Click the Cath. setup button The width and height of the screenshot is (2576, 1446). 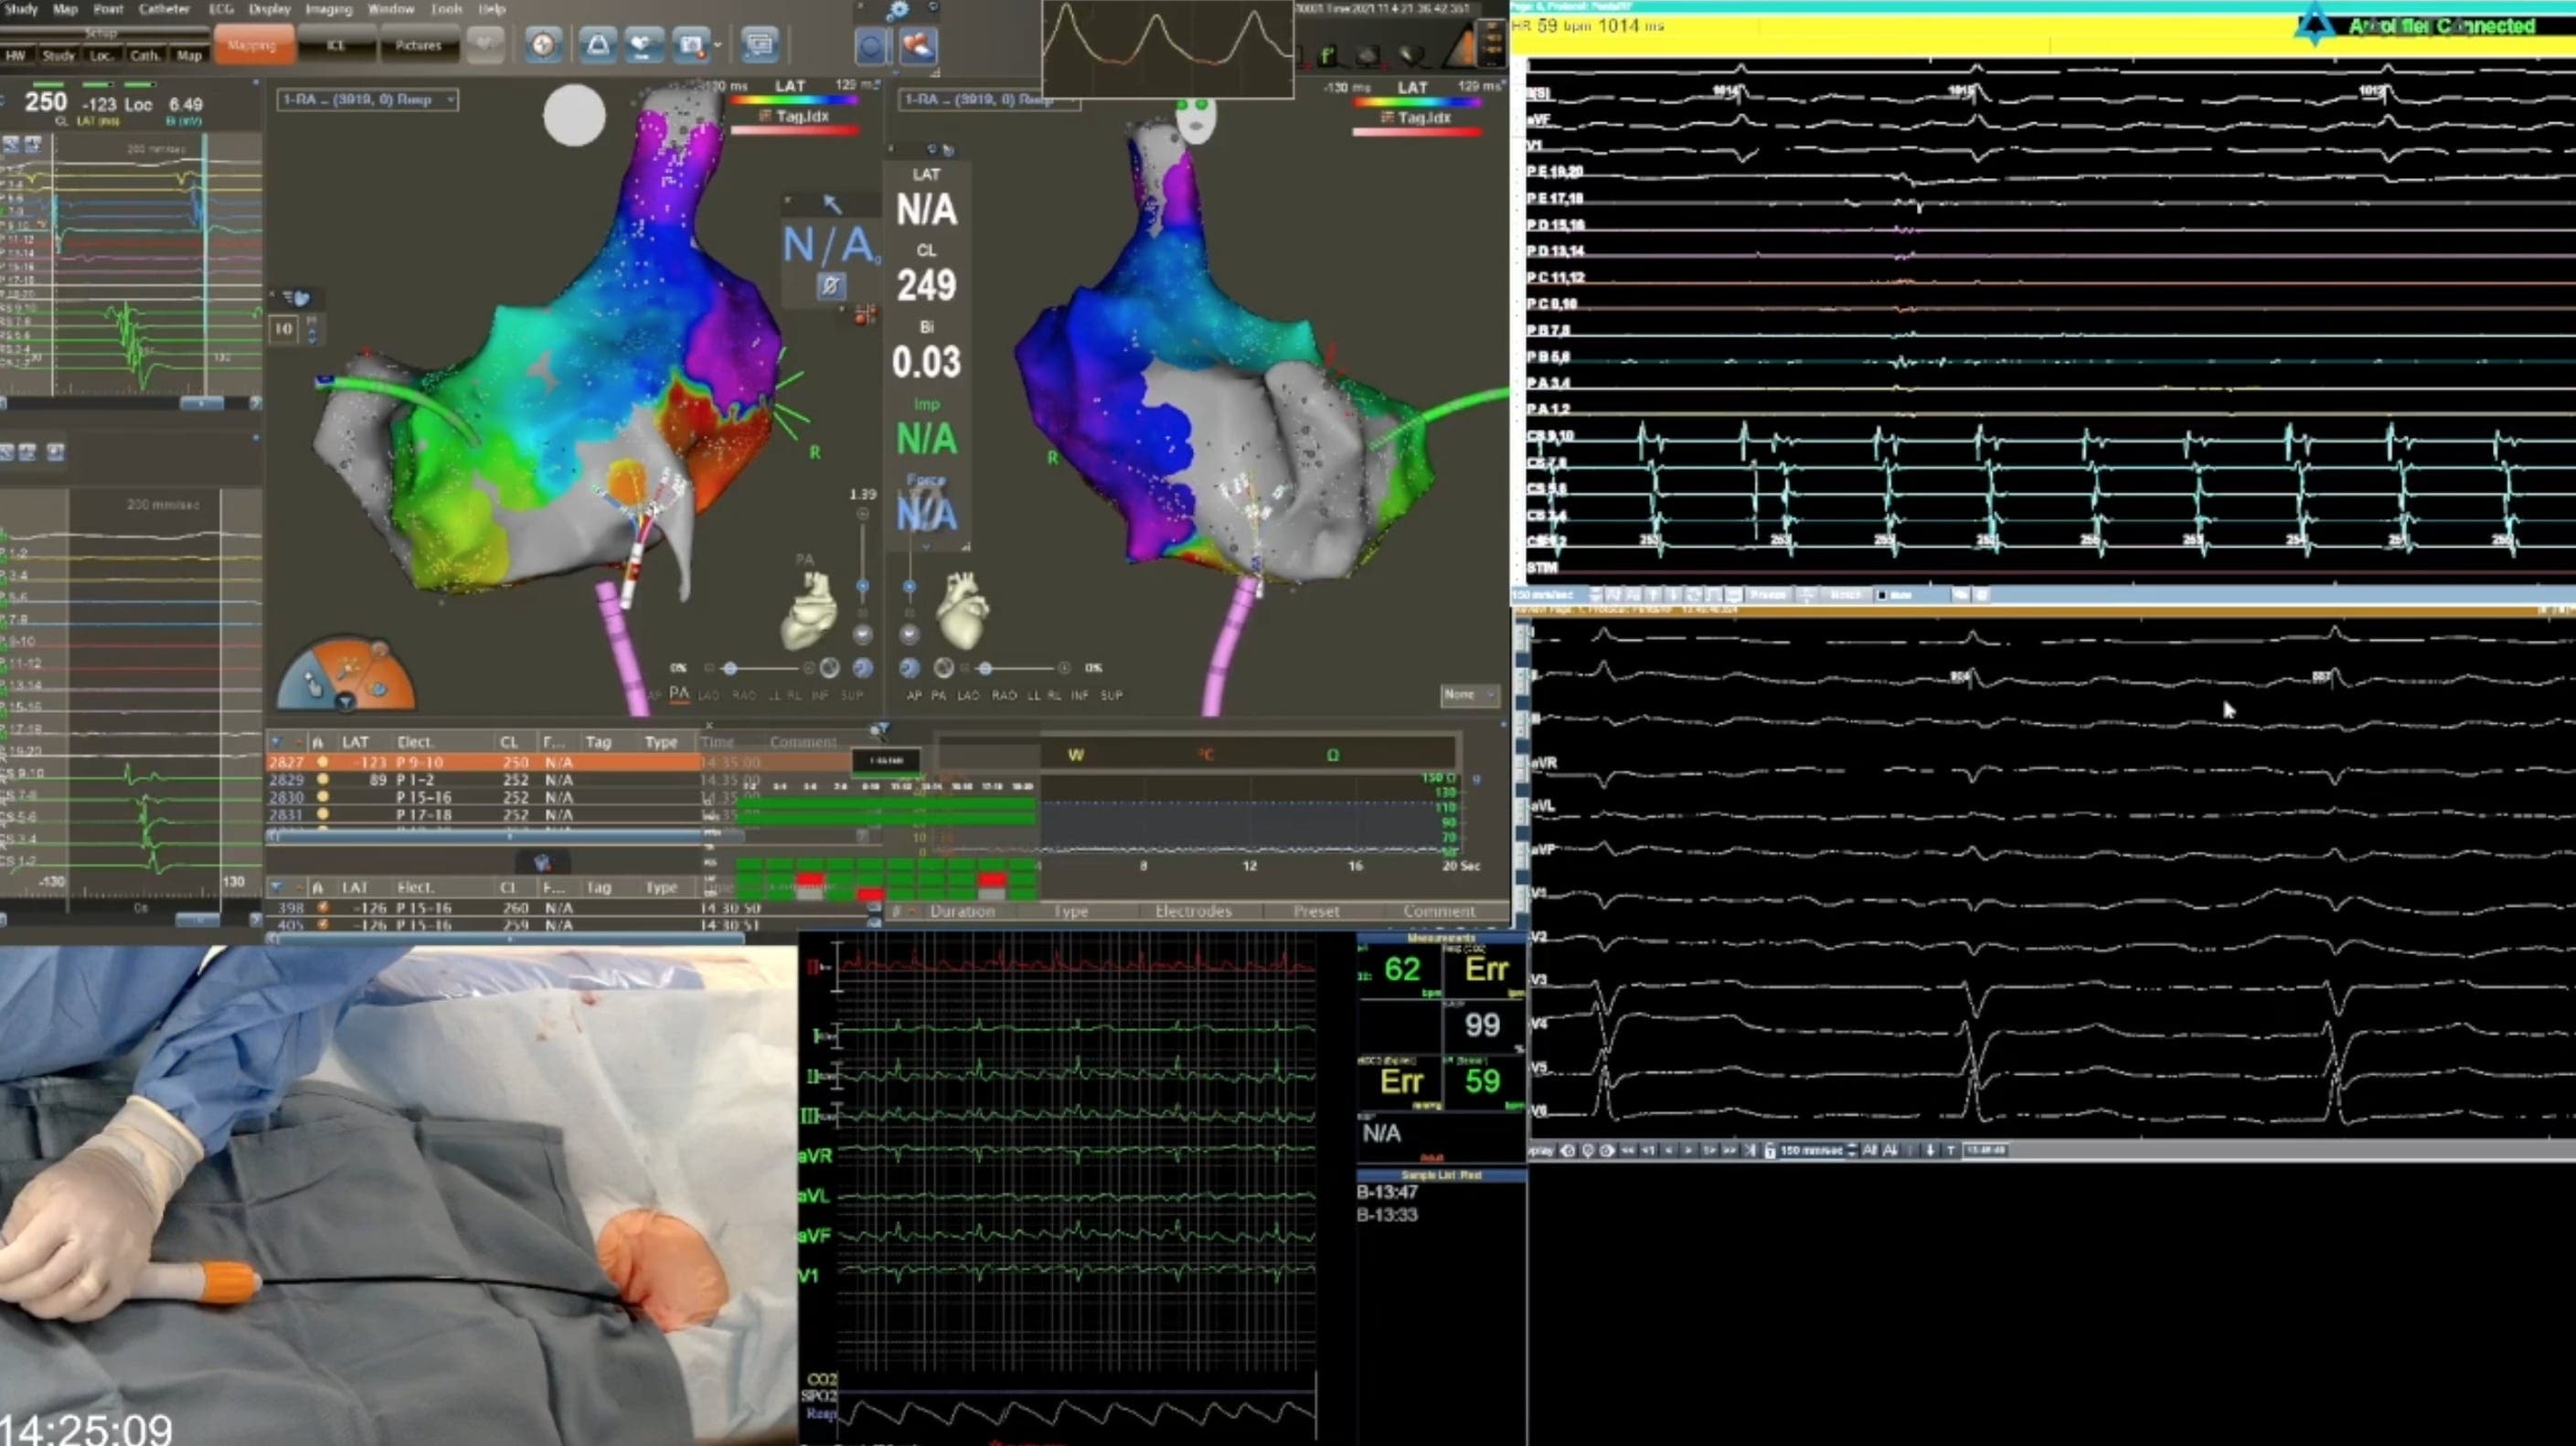(x=145, y=55)
